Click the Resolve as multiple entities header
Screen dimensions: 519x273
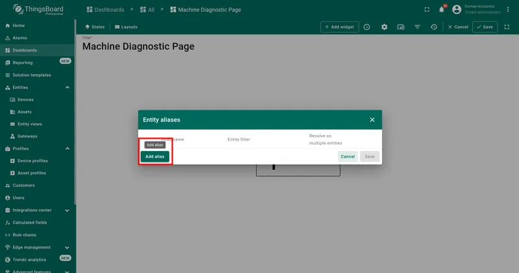[326, 139]
